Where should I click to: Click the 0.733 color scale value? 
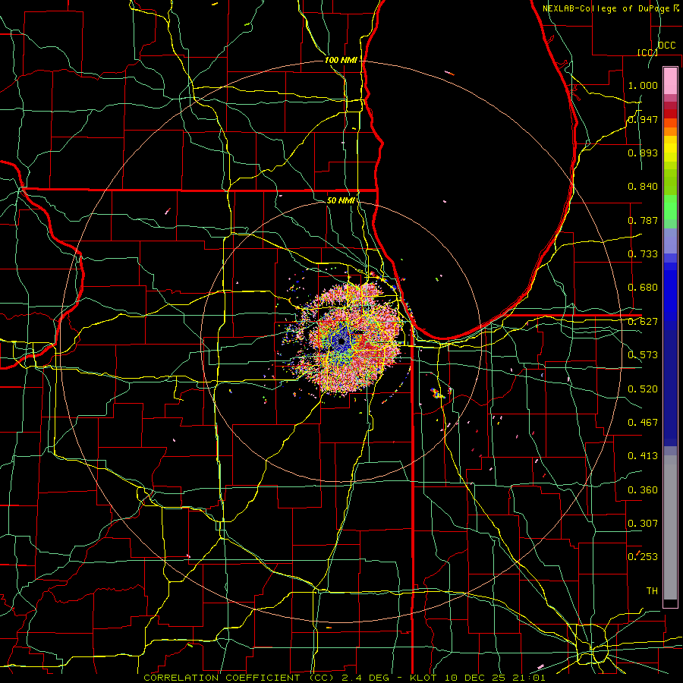click(643, 254)
